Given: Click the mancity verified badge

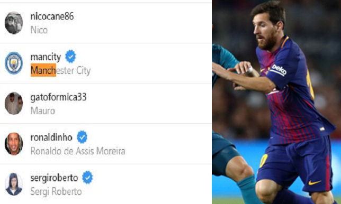Looking at the screenshot, I should (x=70, y=57).
